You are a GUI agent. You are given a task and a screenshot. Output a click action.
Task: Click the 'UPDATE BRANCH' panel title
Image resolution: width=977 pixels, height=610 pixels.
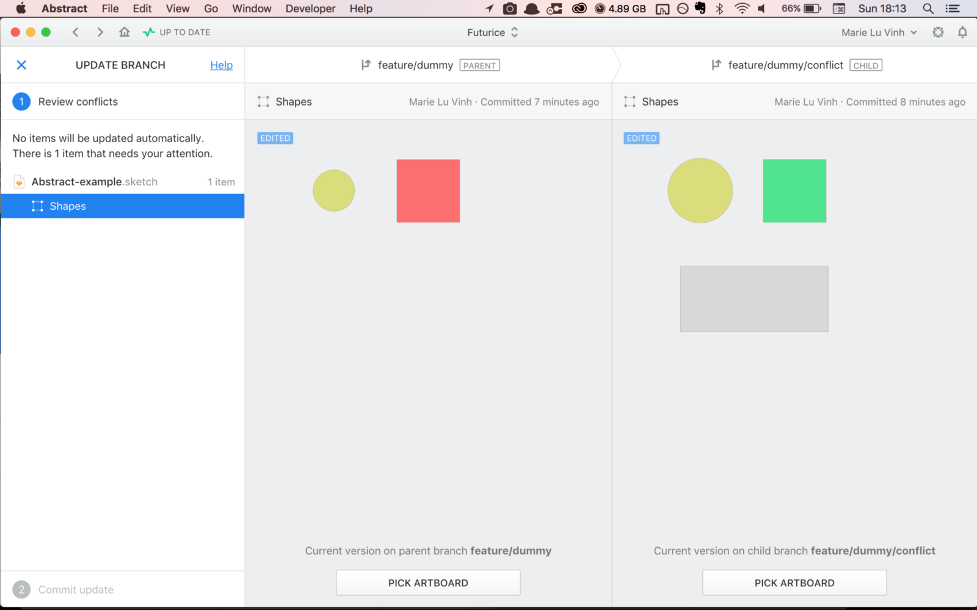point(120,65)
